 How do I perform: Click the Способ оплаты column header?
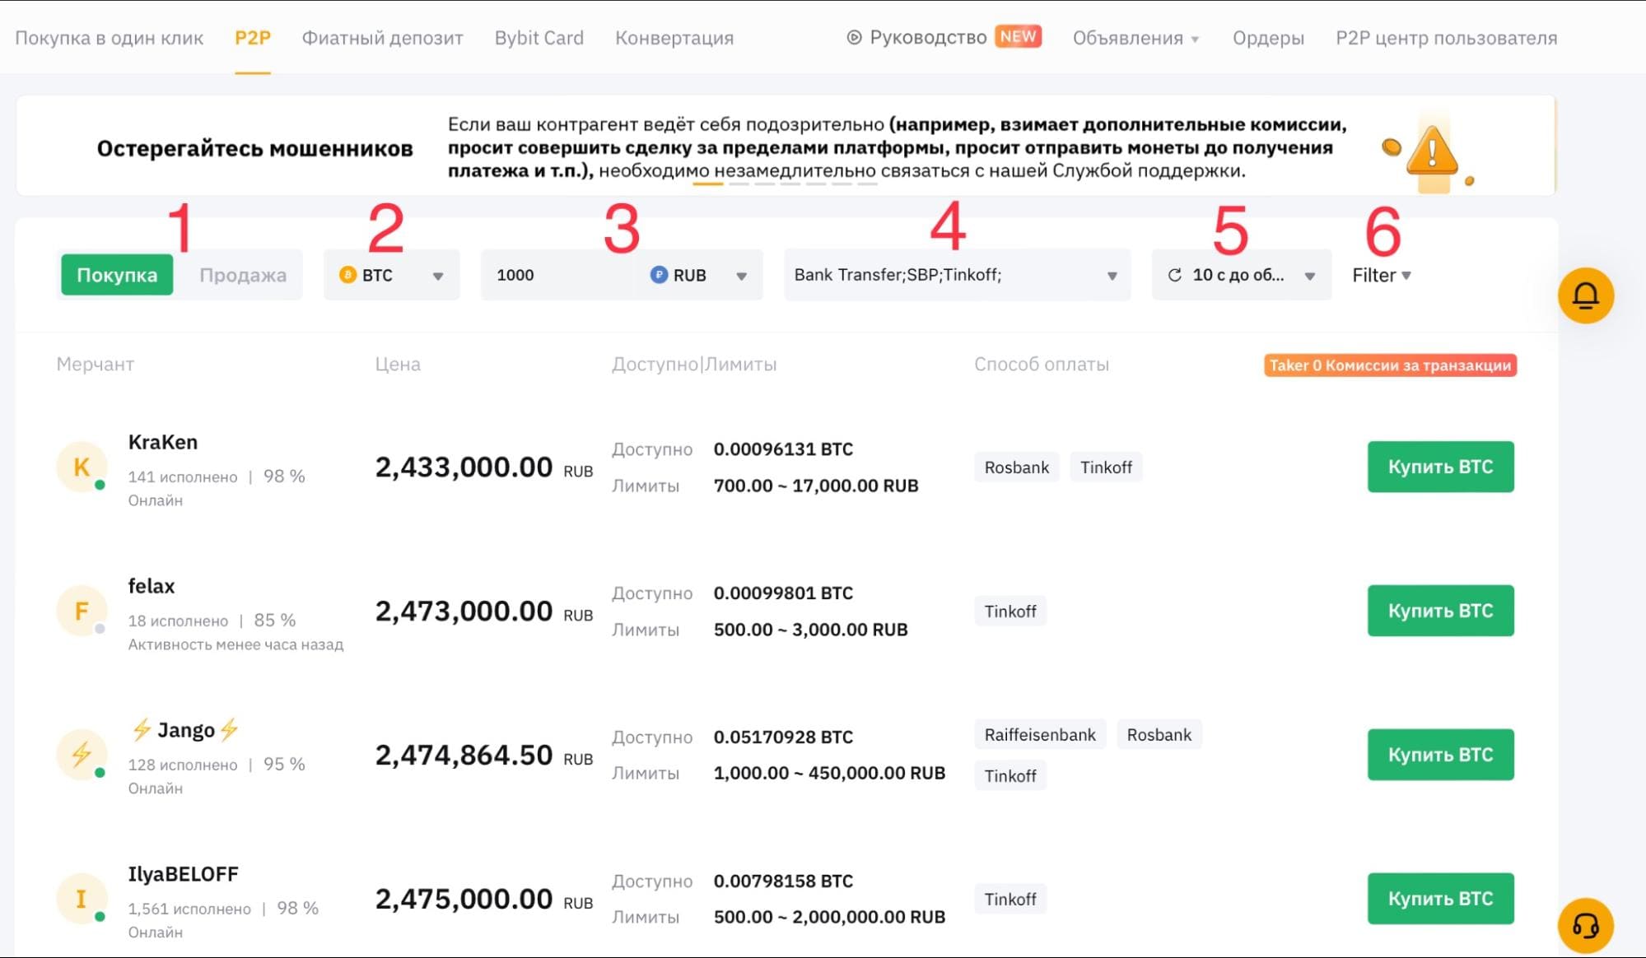(x=1042, y=364)
